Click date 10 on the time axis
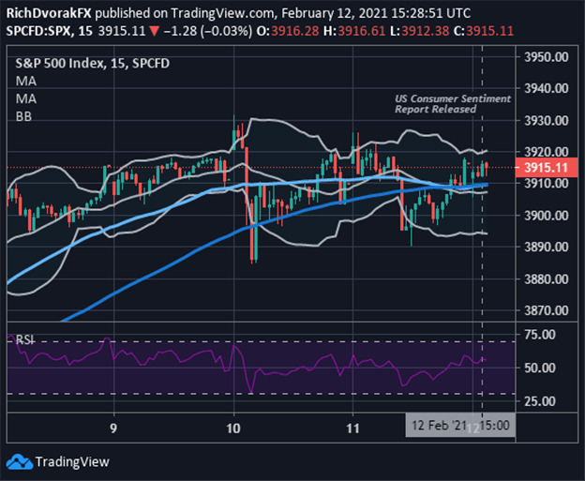Image resolution: width=585 pixels, height=481 pixels. click(x=233, y=428)
